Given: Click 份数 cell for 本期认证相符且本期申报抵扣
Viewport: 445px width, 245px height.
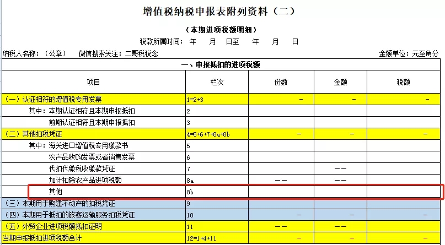Looking at the screenshot, I should click(x=281, y=111).
